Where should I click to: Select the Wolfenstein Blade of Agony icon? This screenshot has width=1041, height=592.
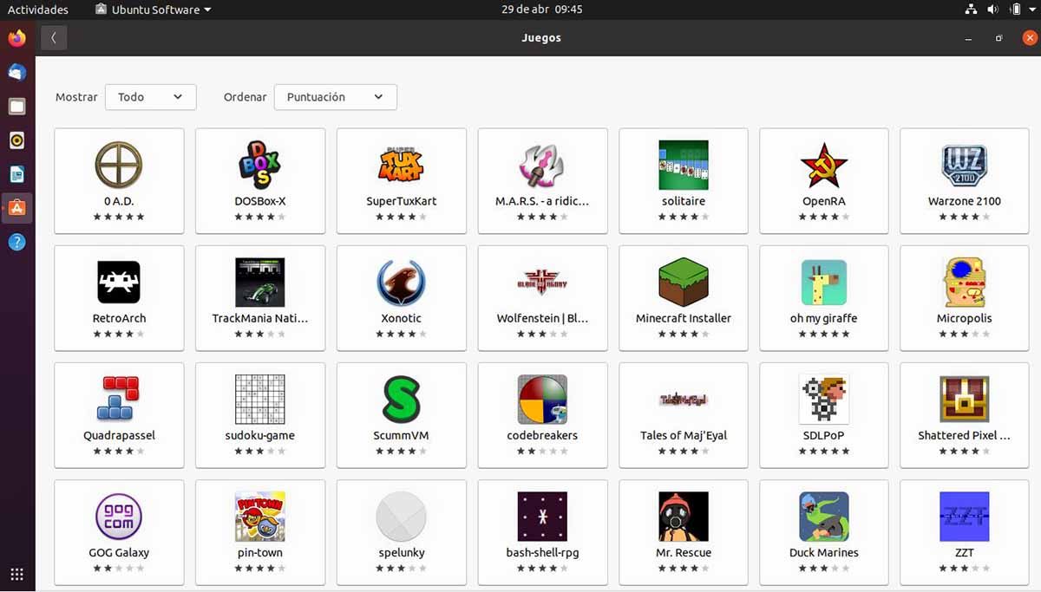point(542,282)
